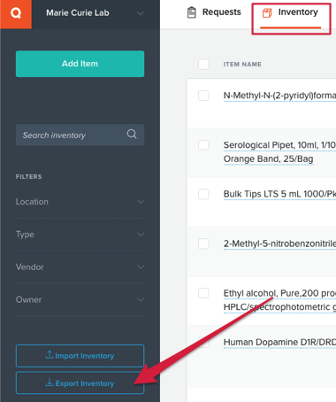Expand the Location filter
Screen dimensions: 336x402
click(80, 202)
